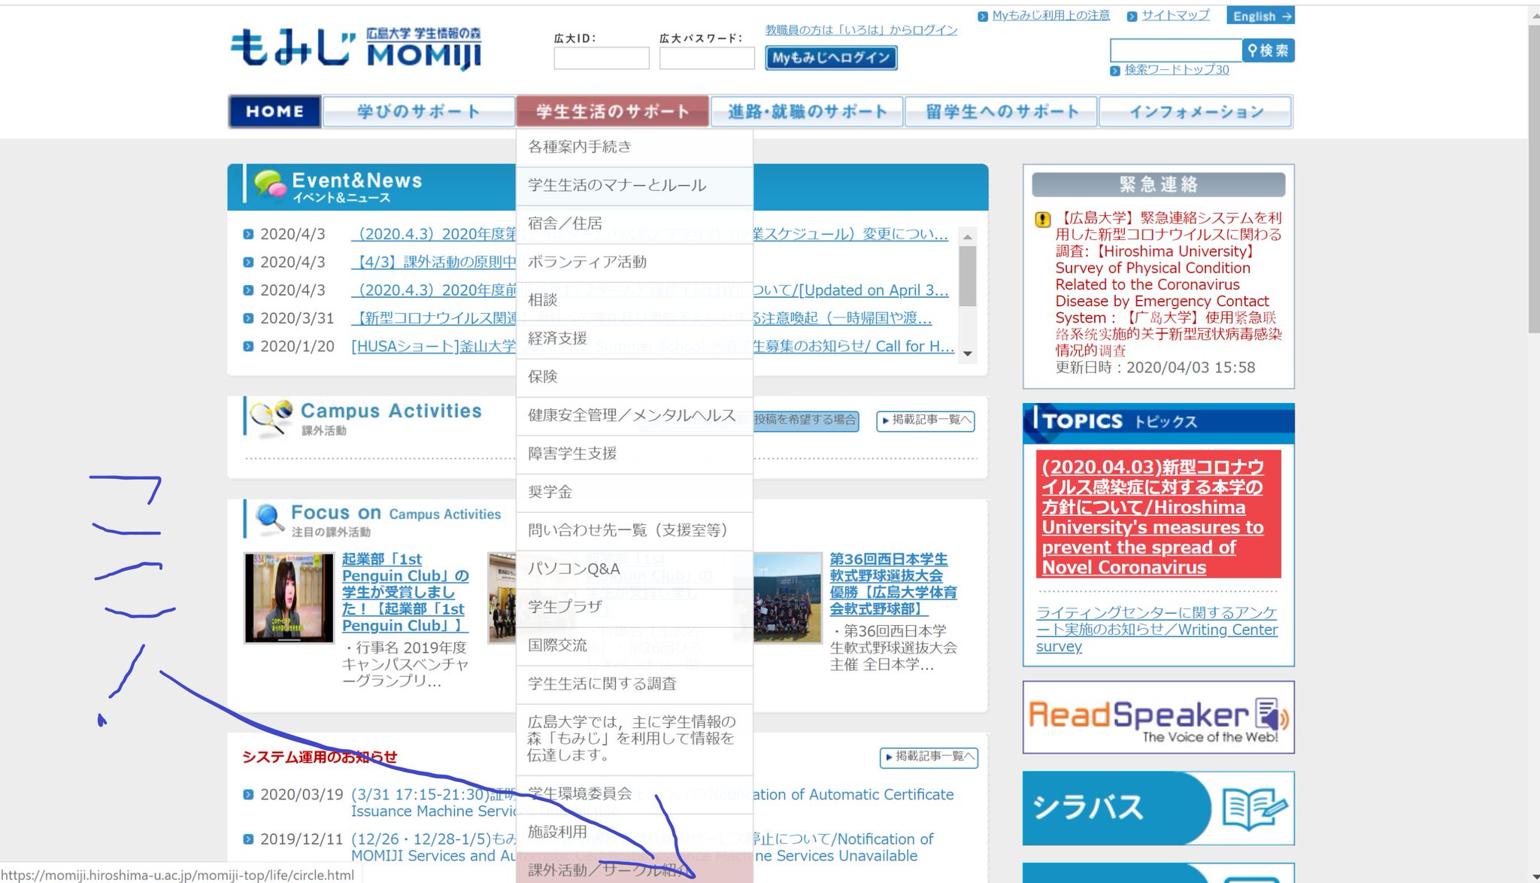Click the yellow emergency alert icon

tap(1042, 220)
